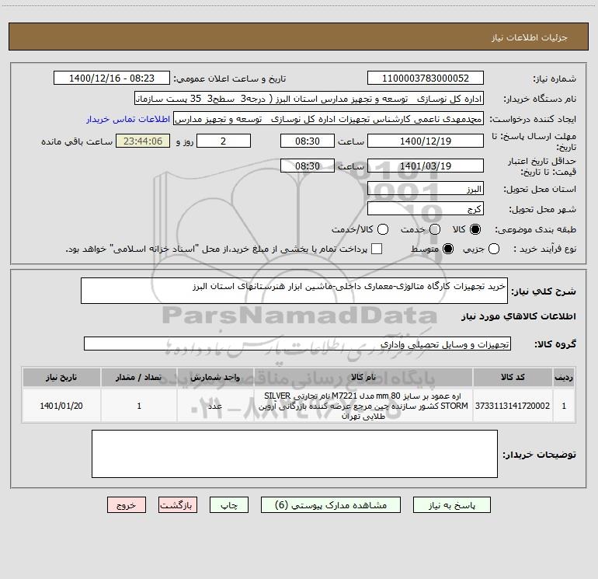598x579 pixels.
Task: Open the اطلاعات تماس خریدار link
Action: click(x=128, y=119)
